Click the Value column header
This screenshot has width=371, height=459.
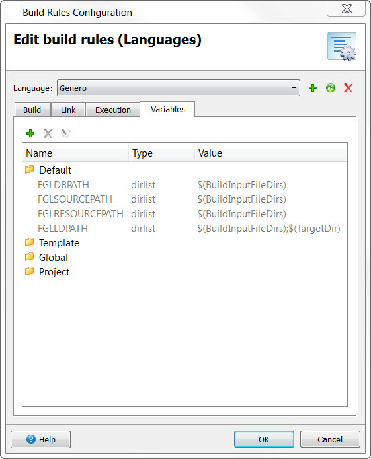(x=270, y=153)
